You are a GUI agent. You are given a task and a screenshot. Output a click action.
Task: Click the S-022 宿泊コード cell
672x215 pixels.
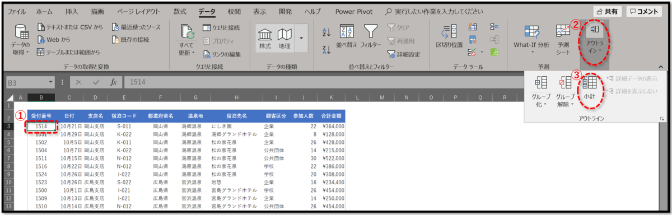(124, 182)
